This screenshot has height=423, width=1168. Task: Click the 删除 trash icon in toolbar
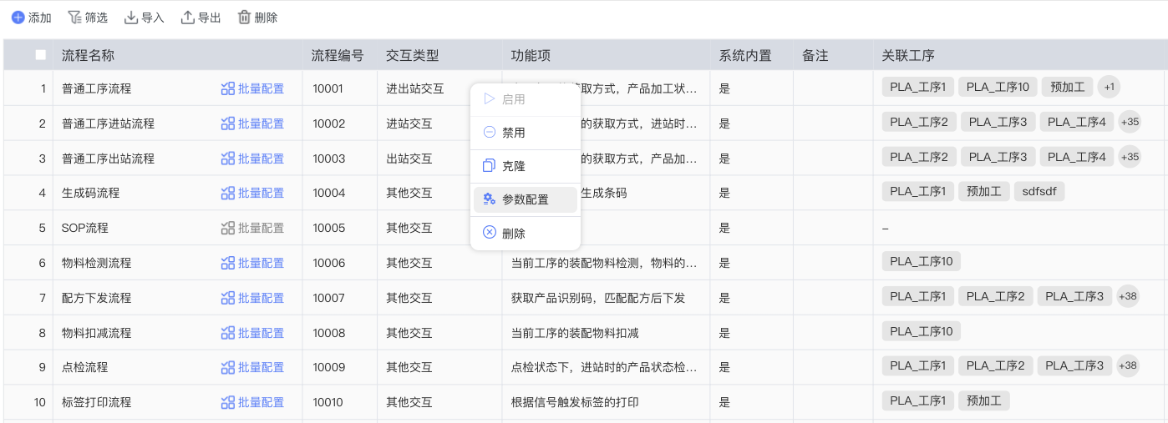click(x=244, y=18)
